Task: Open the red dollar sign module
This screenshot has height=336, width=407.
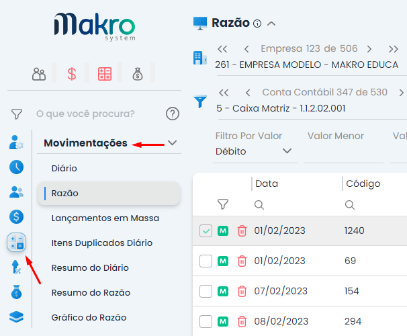Action: [72, 75]
